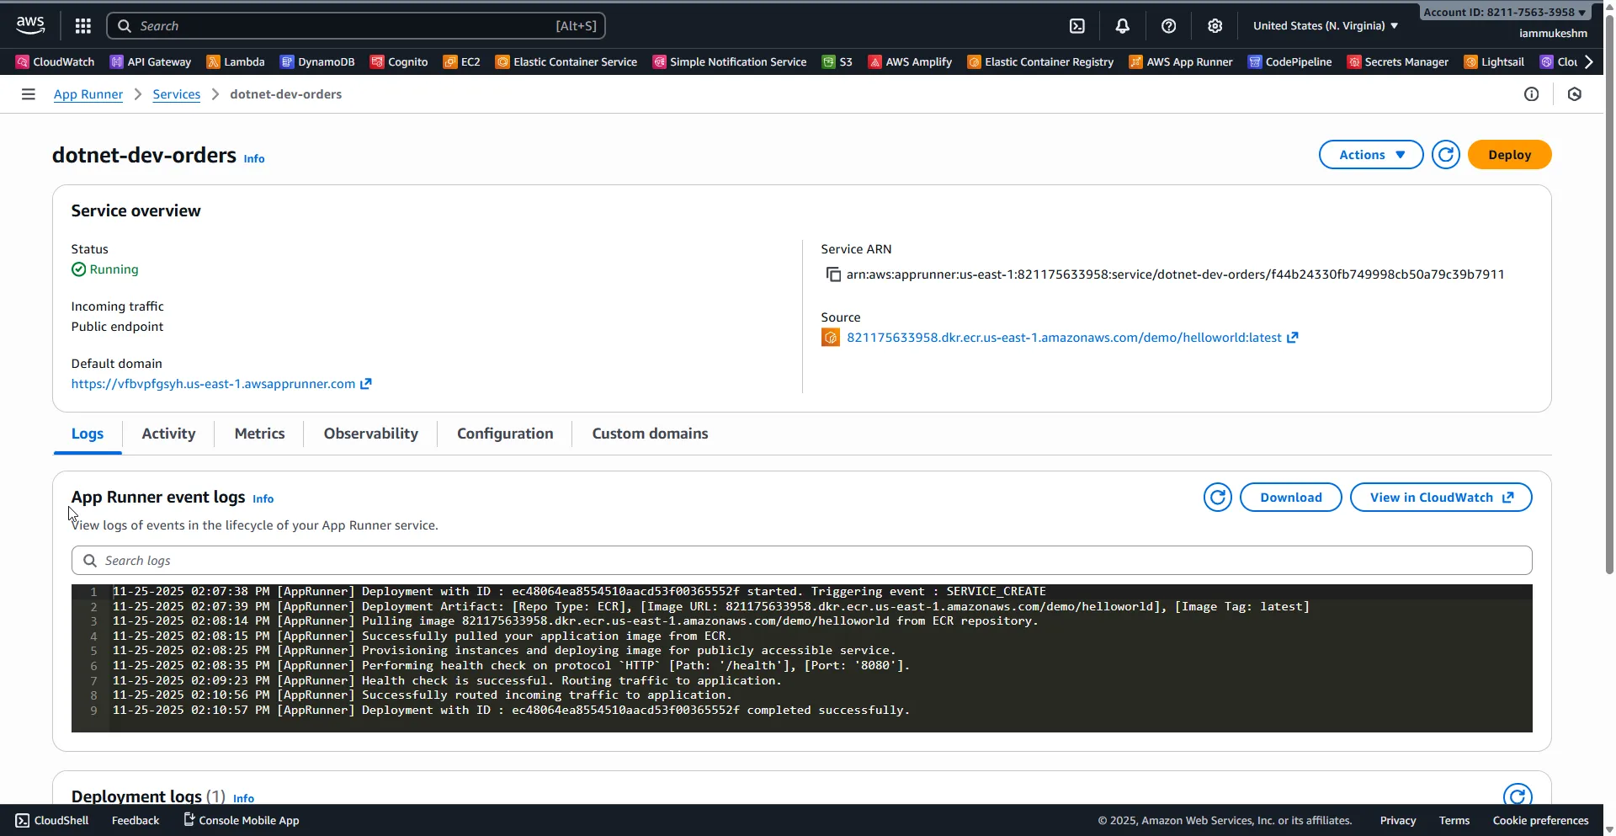Image resolution: width=1616 pixels, height=836 pixels.
Task: Launch CloudShell from the top navigation
Action: (x=1077, y=26)
